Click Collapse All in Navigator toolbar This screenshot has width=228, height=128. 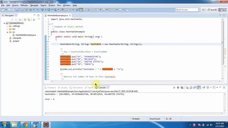[25, 20]
